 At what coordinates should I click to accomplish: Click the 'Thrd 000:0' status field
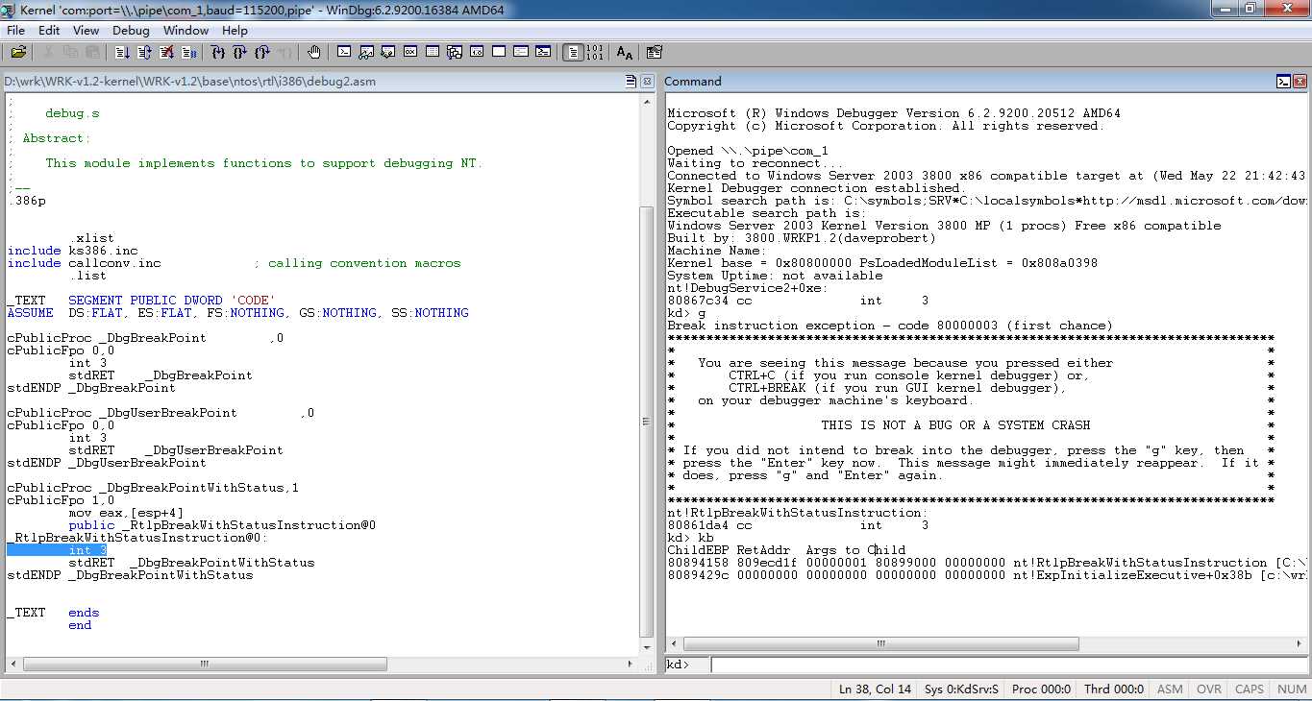pyautogui.click(x=1114, y=689)
